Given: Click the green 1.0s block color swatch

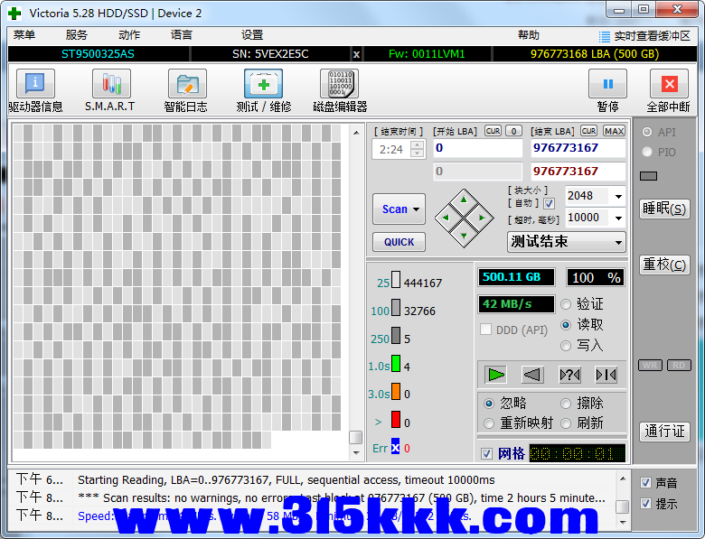Looking at the screenshot, I should [396, 363].
